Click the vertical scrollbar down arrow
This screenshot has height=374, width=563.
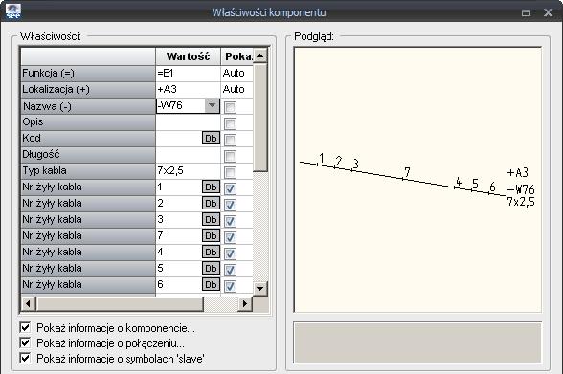point(260,288)
